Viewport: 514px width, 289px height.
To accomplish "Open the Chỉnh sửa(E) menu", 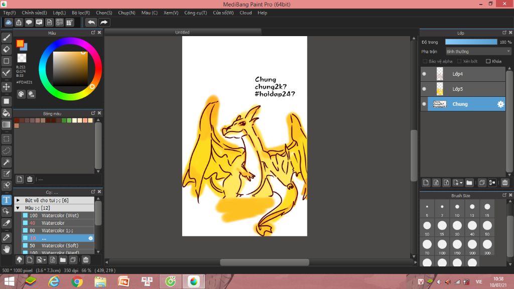I will coord(34,13).
